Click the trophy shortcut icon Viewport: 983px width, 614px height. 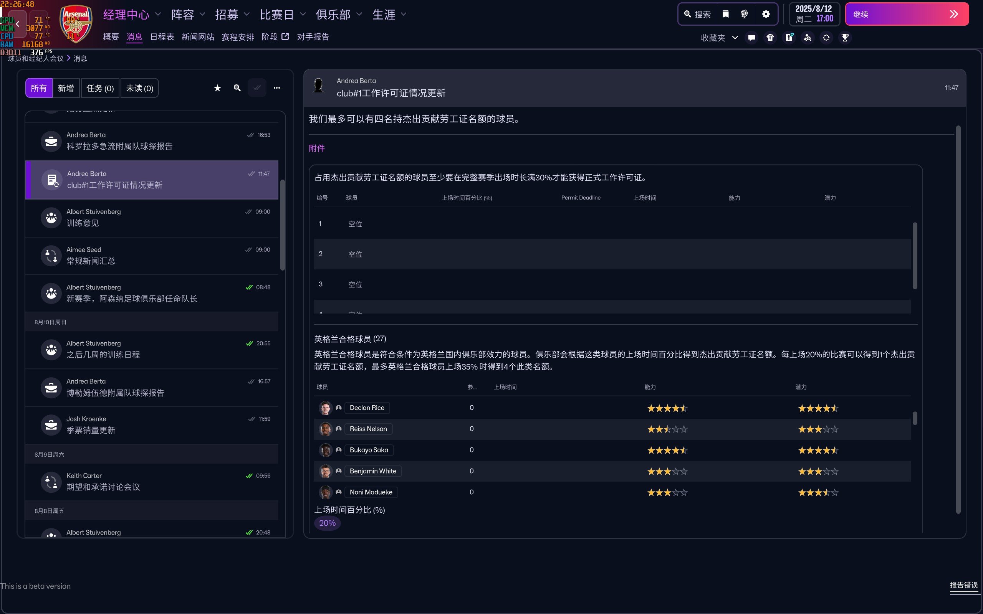(x=845, y=38)
